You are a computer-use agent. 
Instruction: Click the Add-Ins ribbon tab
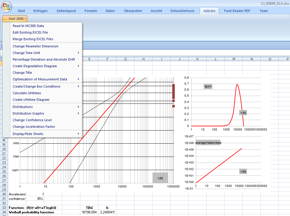tap(209, 11)
